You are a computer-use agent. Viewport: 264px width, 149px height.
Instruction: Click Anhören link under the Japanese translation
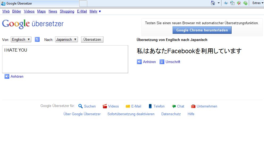tap(149, 62)
